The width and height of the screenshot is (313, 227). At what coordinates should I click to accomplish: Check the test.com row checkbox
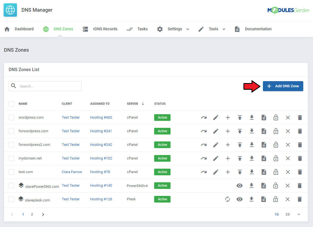click(x=11, y=172)
